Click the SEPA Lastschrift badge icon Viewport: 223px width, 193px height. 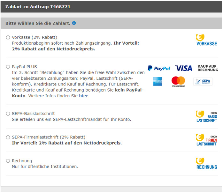203,82
